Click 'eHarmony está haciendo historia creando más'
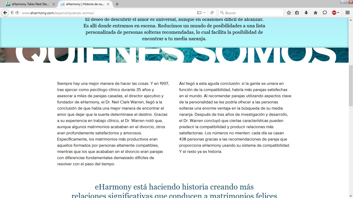353x198 pixels. [174, 187]
